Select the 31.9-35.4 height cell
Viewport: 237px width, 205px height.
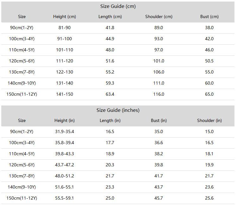pyautogui.click(x=65, y=131)
